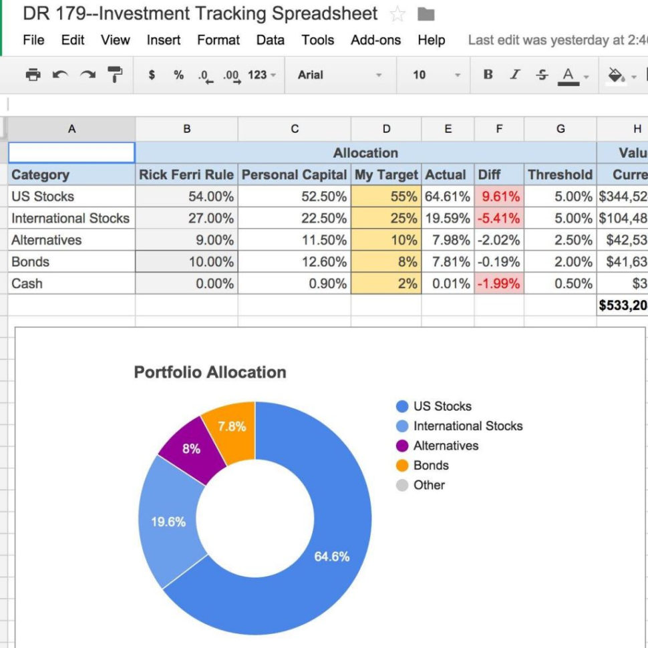Star the spreadsheet as favorite
648x648 pixels.
tap(397, 13)
